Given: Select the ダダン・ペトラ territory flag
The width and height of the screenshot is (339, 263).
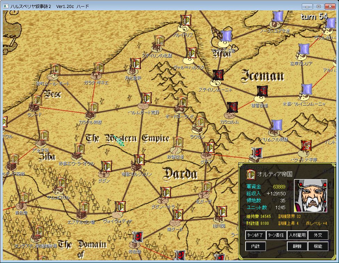Looking at the screenshot, I should (166, 192).
